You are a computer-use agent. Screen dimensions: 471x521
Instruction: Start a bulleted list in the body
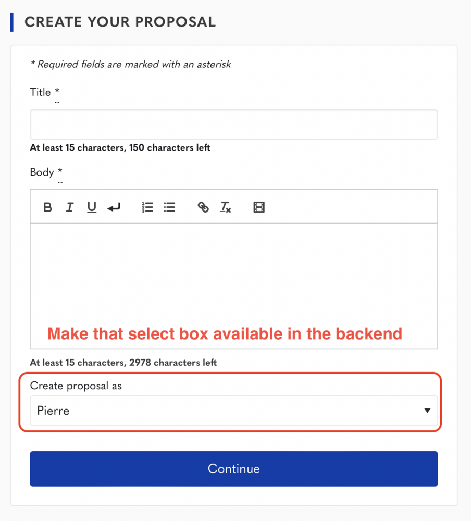point(169,207)
